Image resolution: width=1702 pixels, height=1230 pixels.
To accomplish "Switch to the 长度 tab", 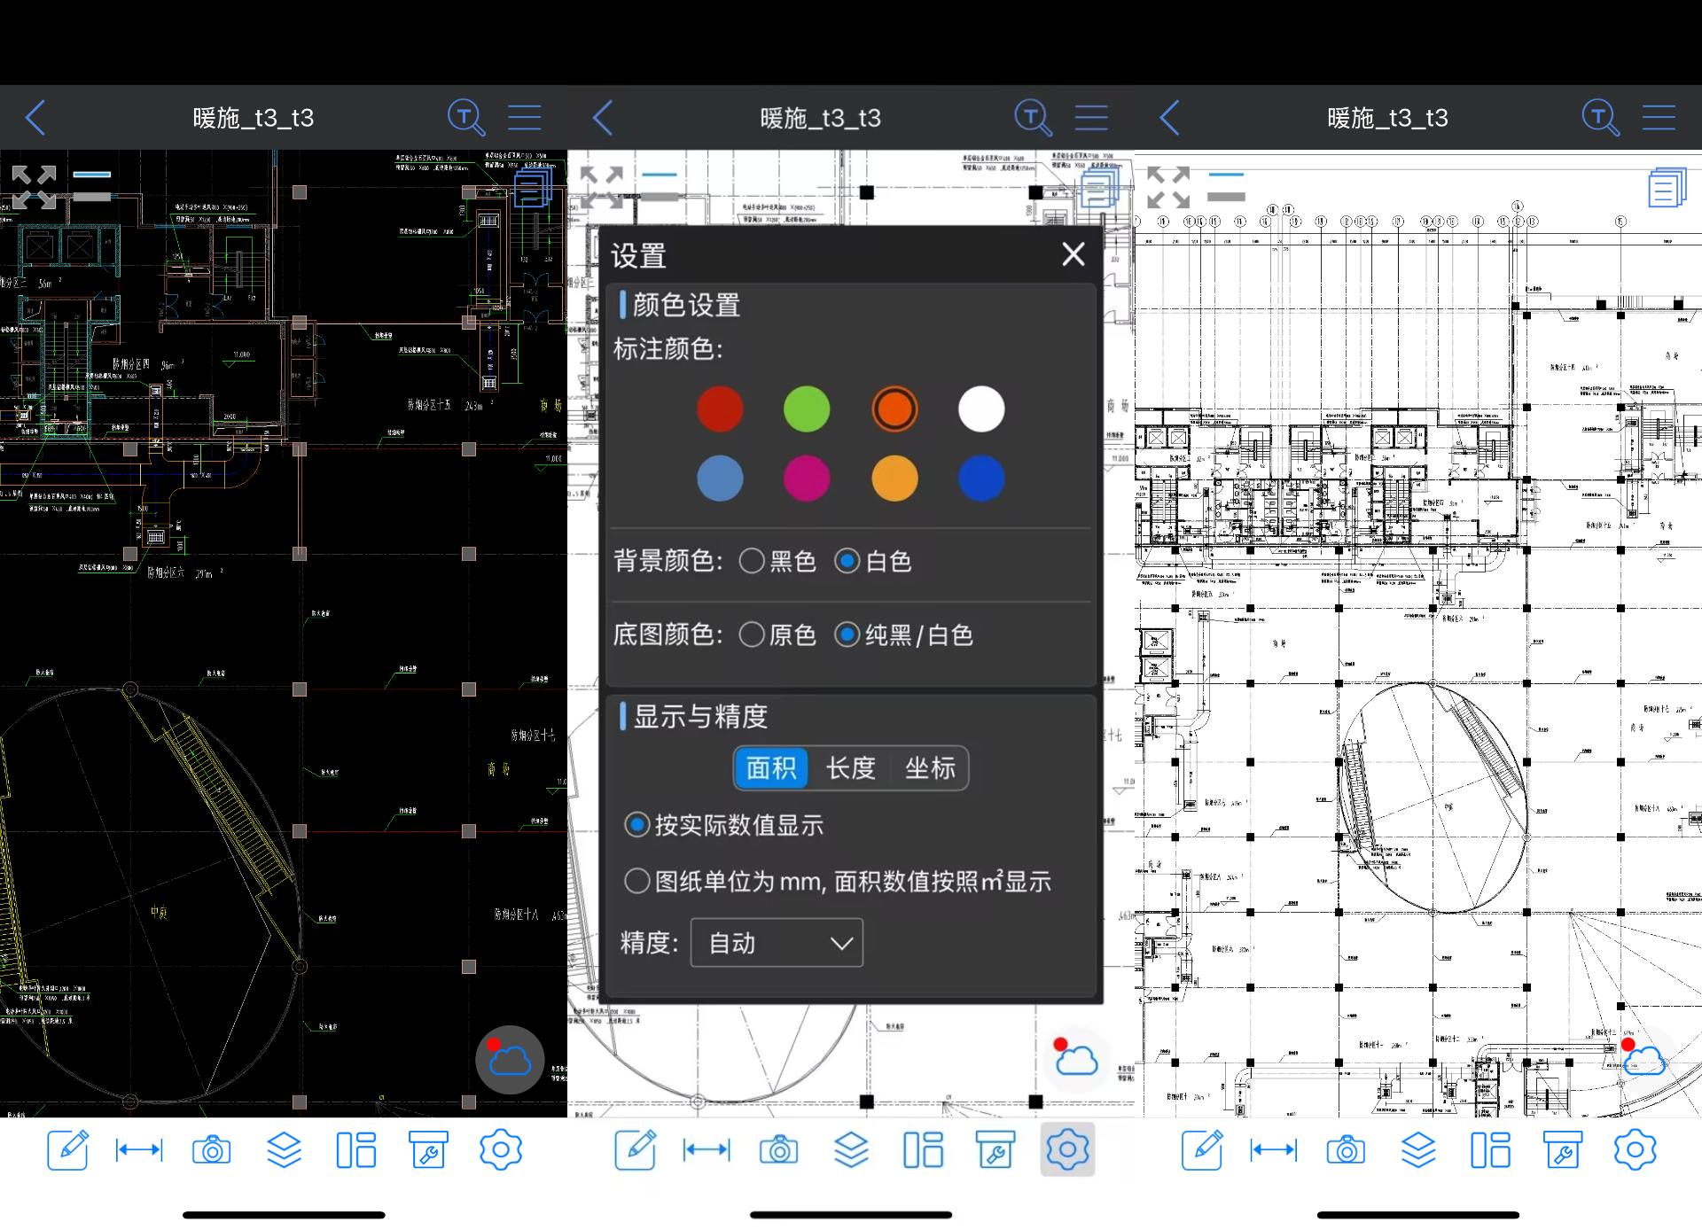I will click(x=851, y=767).
